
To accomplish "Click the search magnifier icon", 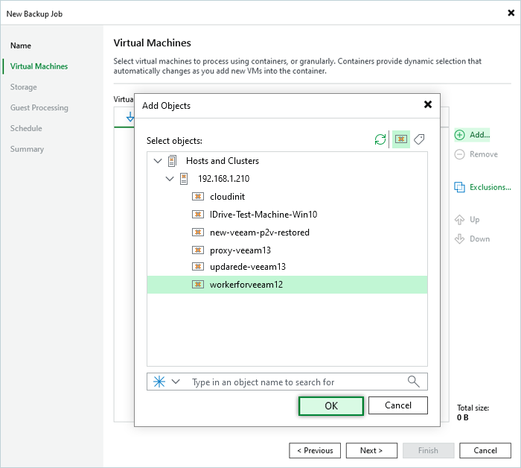I will (x=414, y=382).
